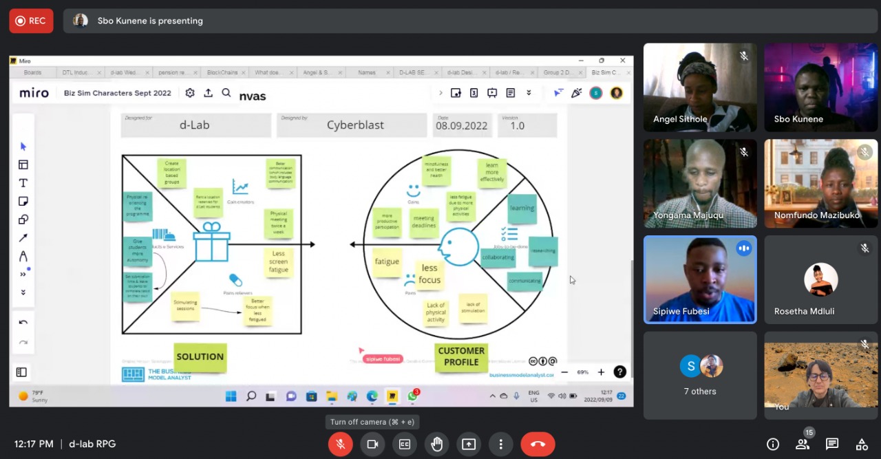Mute your microphone in Google Meet
This screenshot has height=459, width=881.
[340, 444]
